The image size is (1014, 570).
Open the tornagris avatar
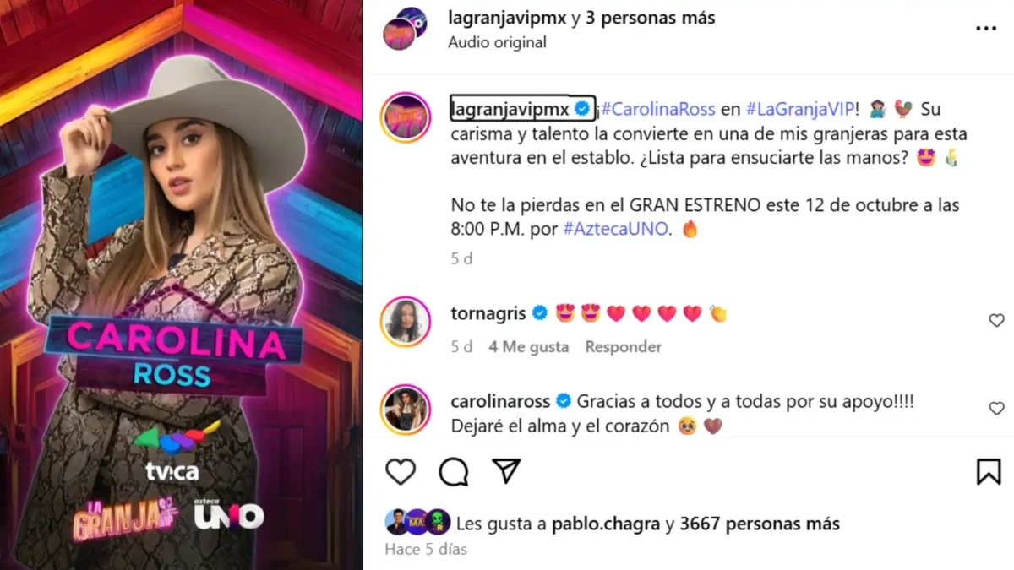[x=406, y=322]
